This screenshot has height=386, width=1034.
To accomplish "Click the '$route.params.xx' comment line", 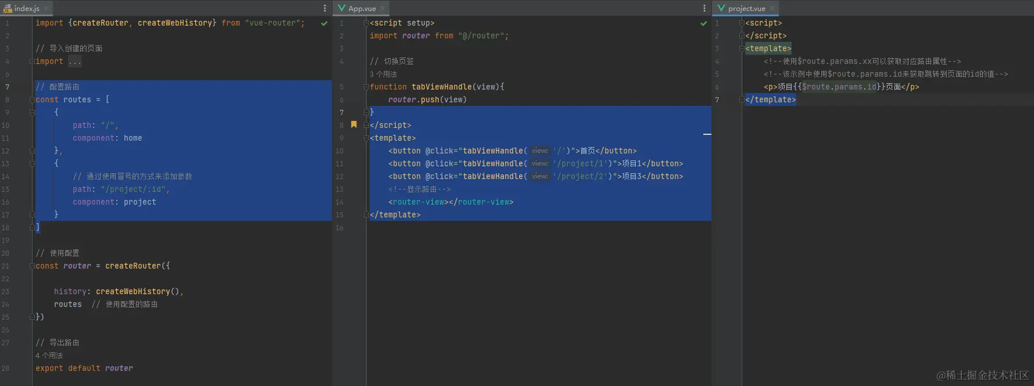I will (x=863, y=61).
